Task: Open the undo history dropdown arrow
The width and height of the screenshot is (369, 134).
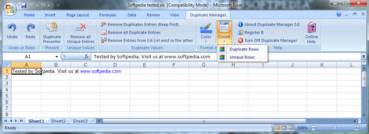Action: (x=37, y=5)
